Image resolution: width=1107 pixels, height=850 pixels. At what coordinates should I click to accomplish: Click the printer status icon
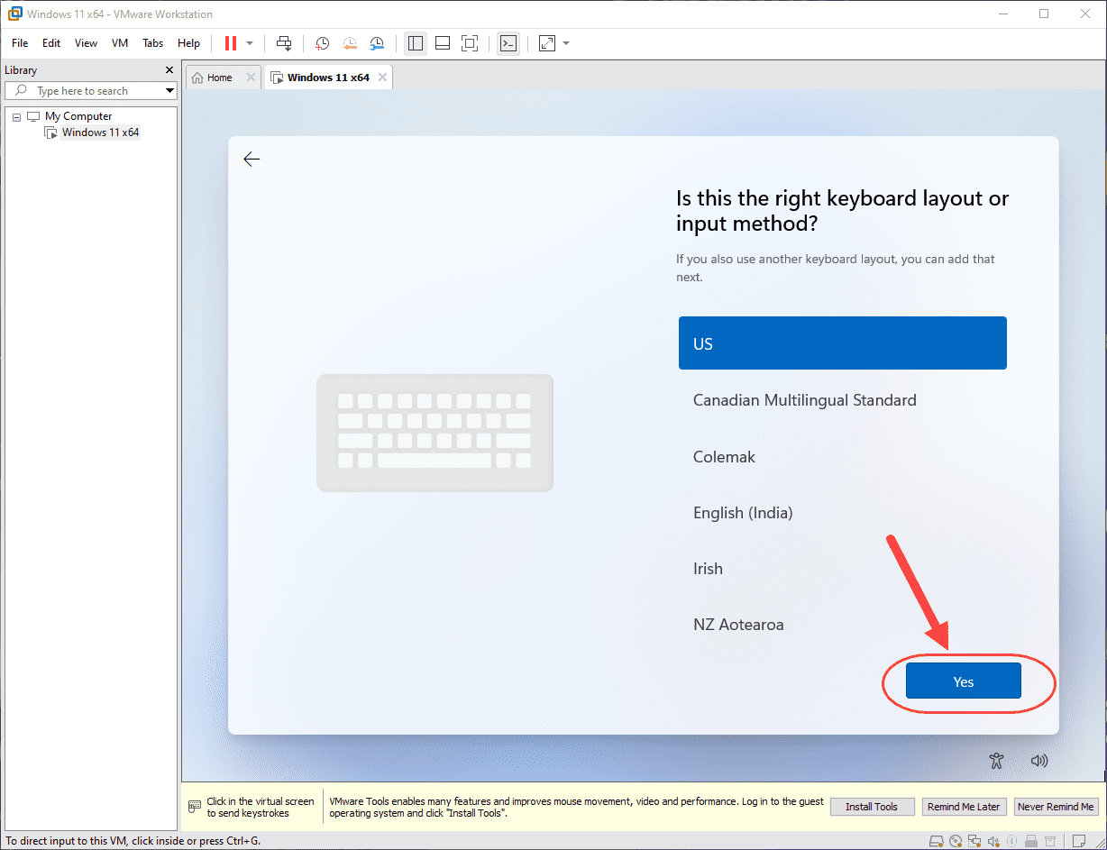click(x=1050, y=842)
